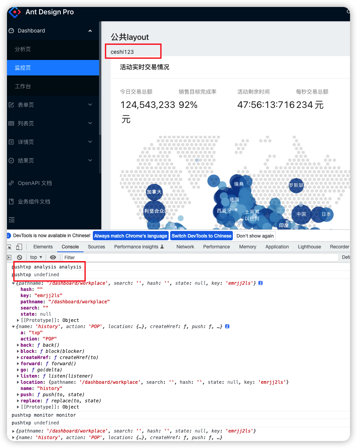This screenshot has width=357, height=448.
Task: Click the console Filter input field
Action: click(200, 257)
